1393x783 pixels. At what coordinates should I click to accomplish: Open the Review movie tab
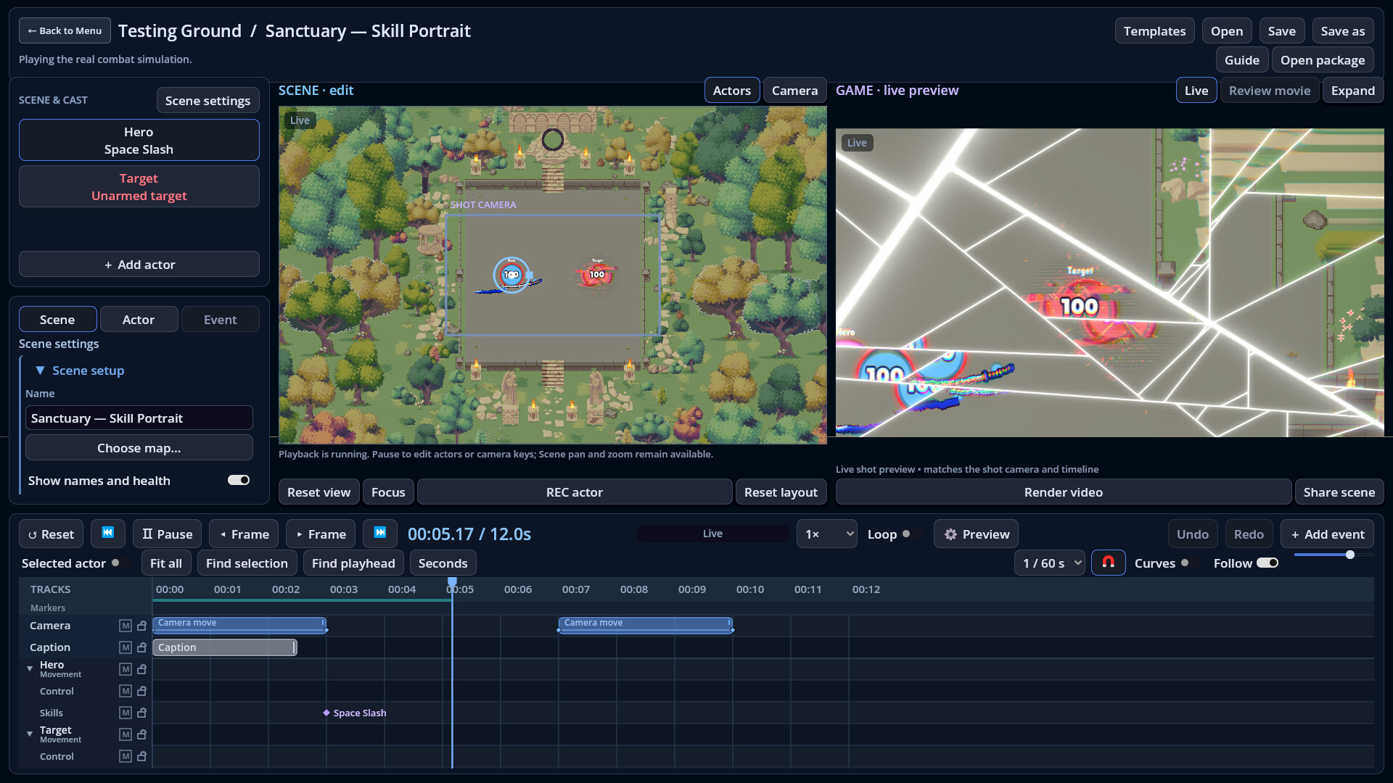coord(1269,91)
